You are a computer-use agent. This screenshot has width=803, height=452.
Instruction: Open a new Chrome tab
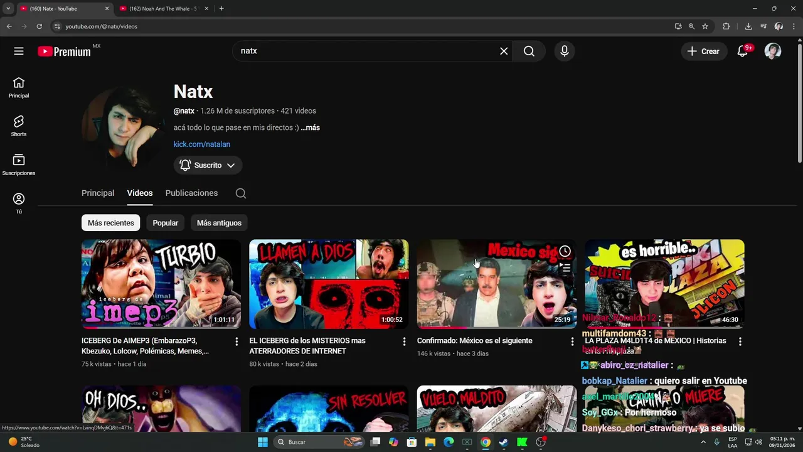pos(221,9)
